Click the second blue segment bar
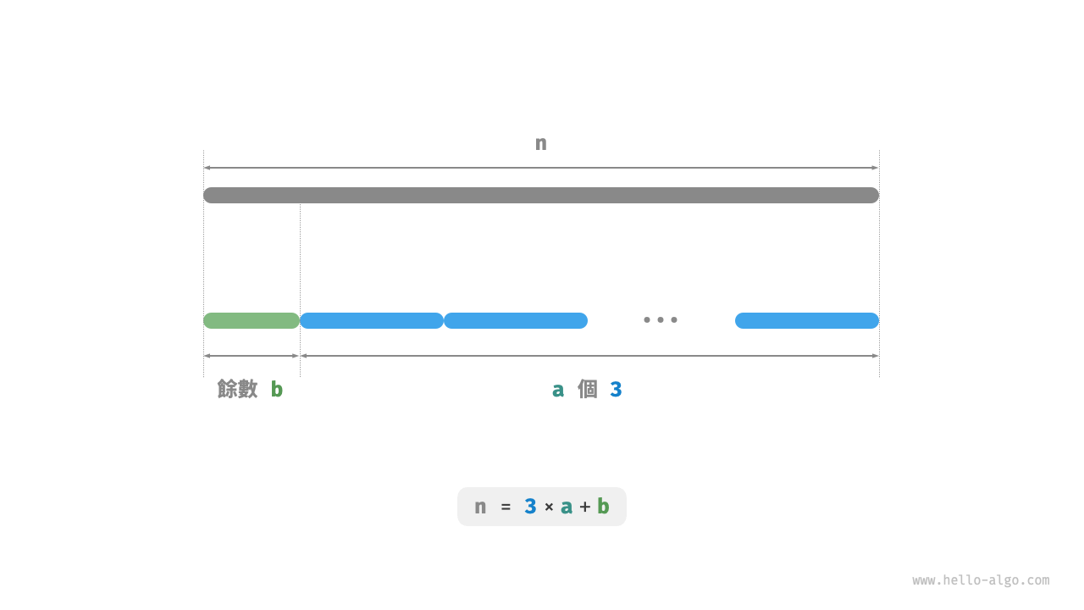Image resolution: width=1084 pixels, height=610 pixels. tap(515, 320)
